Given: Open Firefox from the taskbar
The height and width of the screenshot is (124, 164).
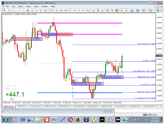Looking at the screenshot, I should click(78, 120).
